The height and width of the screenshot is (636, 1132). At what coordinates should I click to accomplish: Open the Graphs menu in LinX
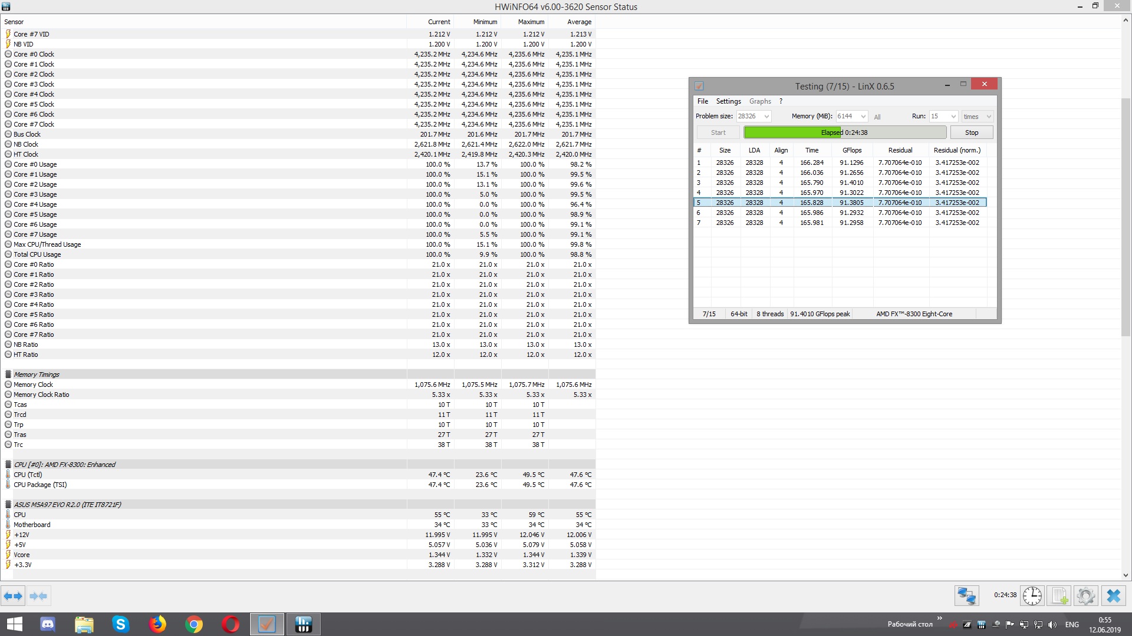click(760, 101)
